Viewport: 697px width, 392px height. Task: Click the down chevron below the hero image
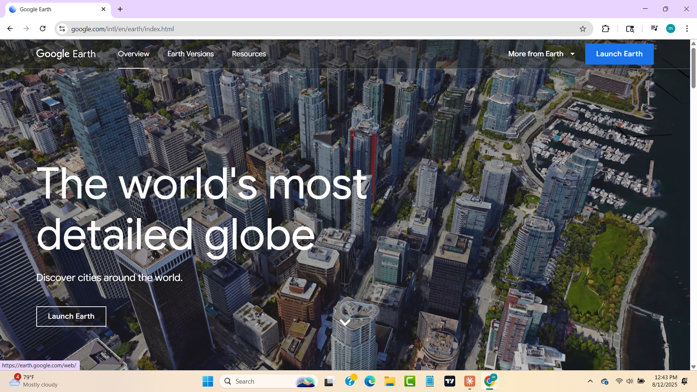pyautogui.click(x=345, y=323)
